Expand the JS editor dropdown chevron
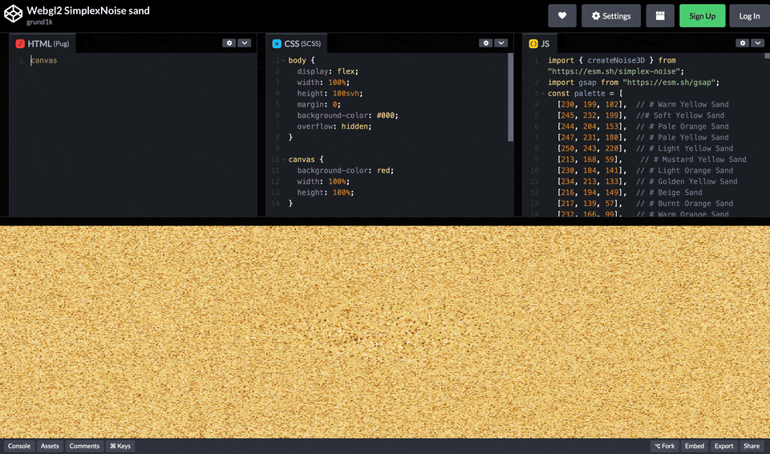The image size is (770, 454). pos(758,43)
